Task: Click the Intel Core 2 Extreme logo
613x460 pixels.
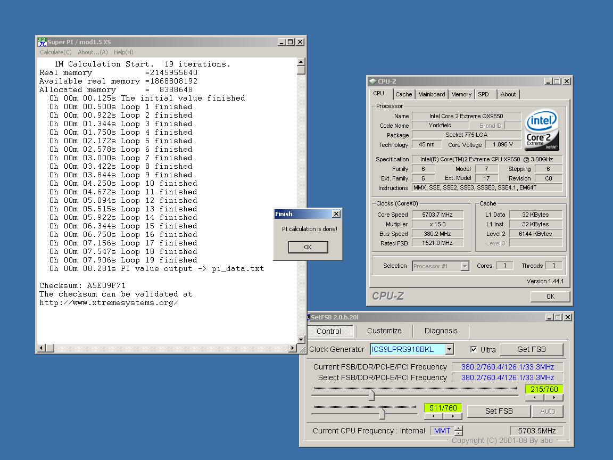Action: (542, 130)
